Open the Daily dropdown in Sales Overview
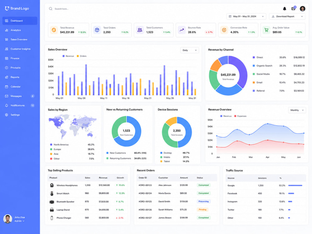312x234 pixels. (189, 50)
